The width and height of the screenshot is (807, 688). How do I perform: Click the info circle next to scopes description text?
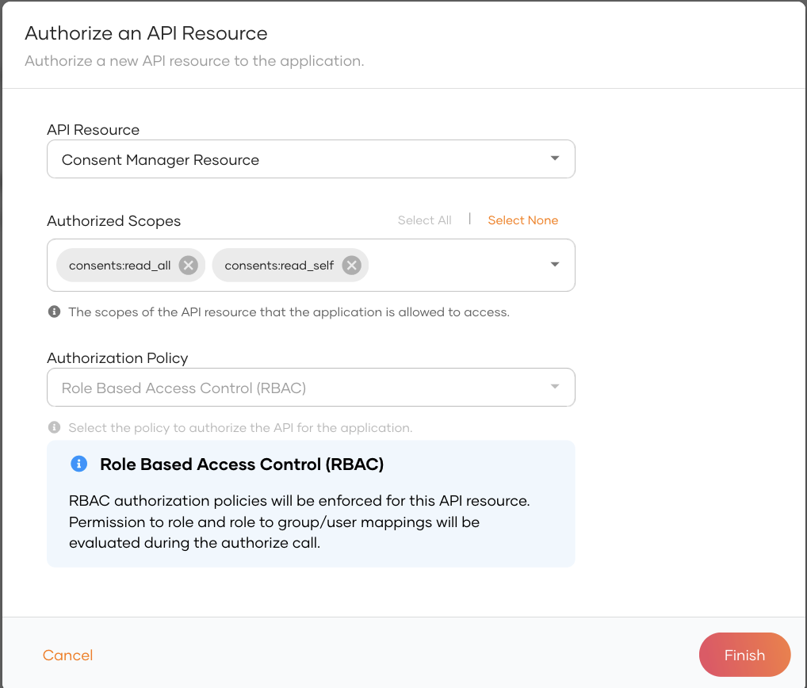(54, 312)
